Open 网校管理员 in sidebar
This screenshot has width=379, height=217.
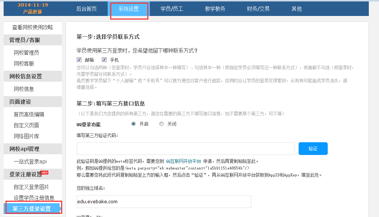tap(26, 53)
